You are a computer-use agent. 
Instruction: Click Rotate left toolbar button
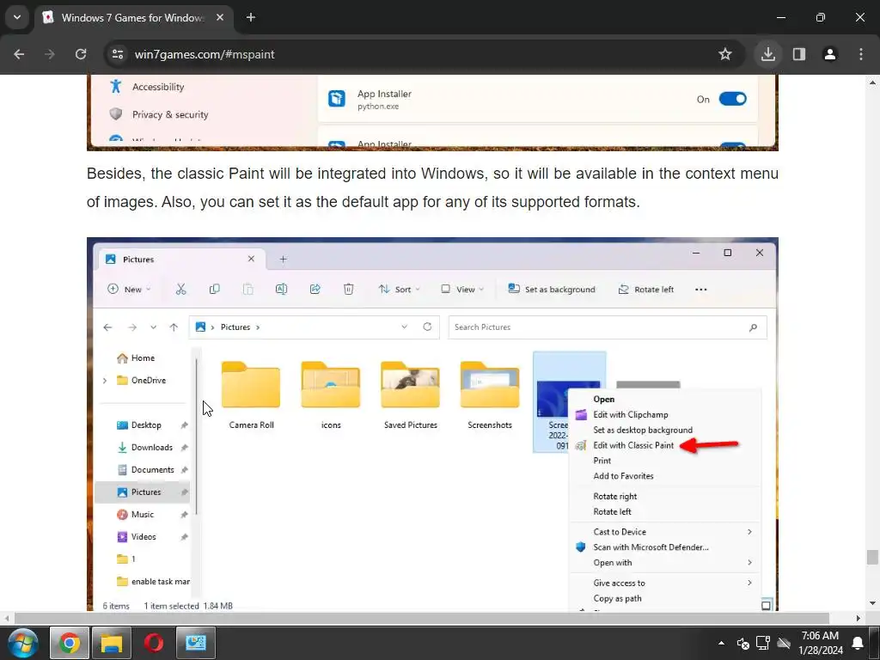[x=646, y=289]
